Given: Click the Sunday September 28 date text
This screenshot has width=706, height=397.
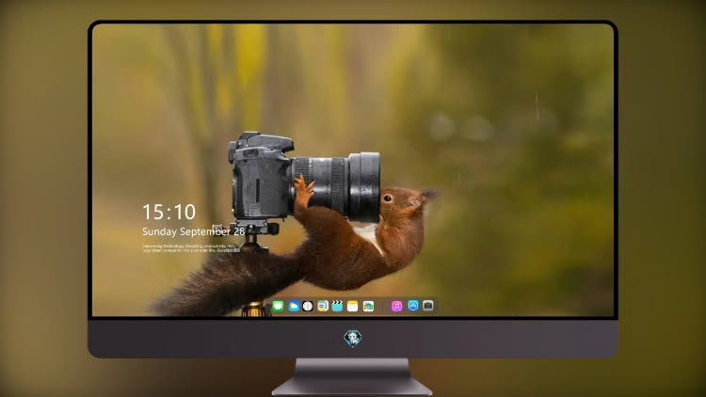Looking at the screenshot, I should click(194, 231).
